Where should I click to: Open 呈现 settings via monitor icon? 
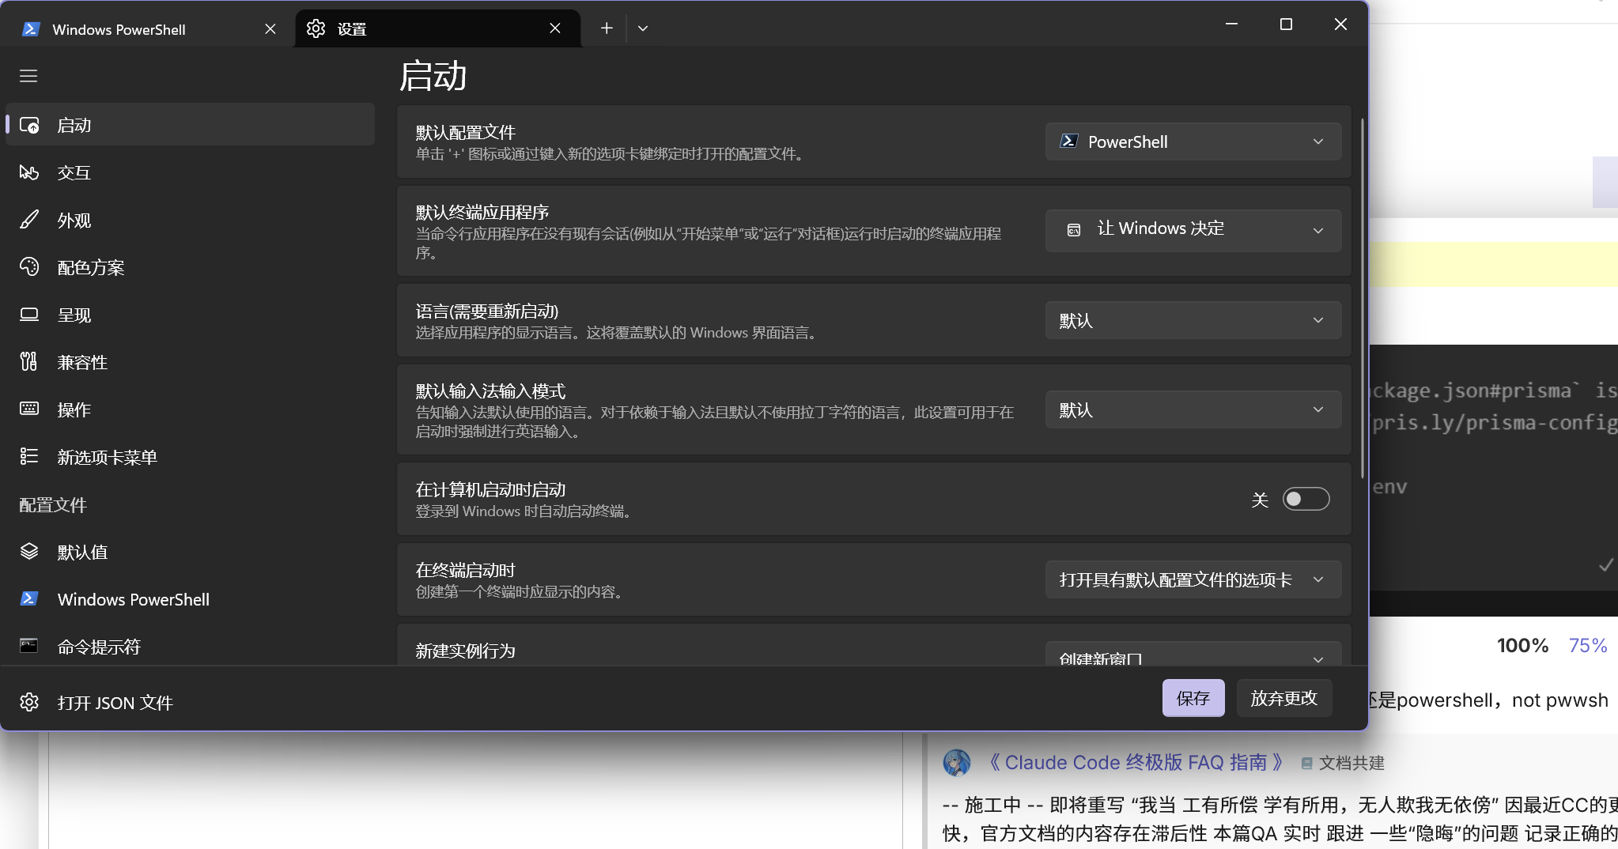(x=29, y=315)
